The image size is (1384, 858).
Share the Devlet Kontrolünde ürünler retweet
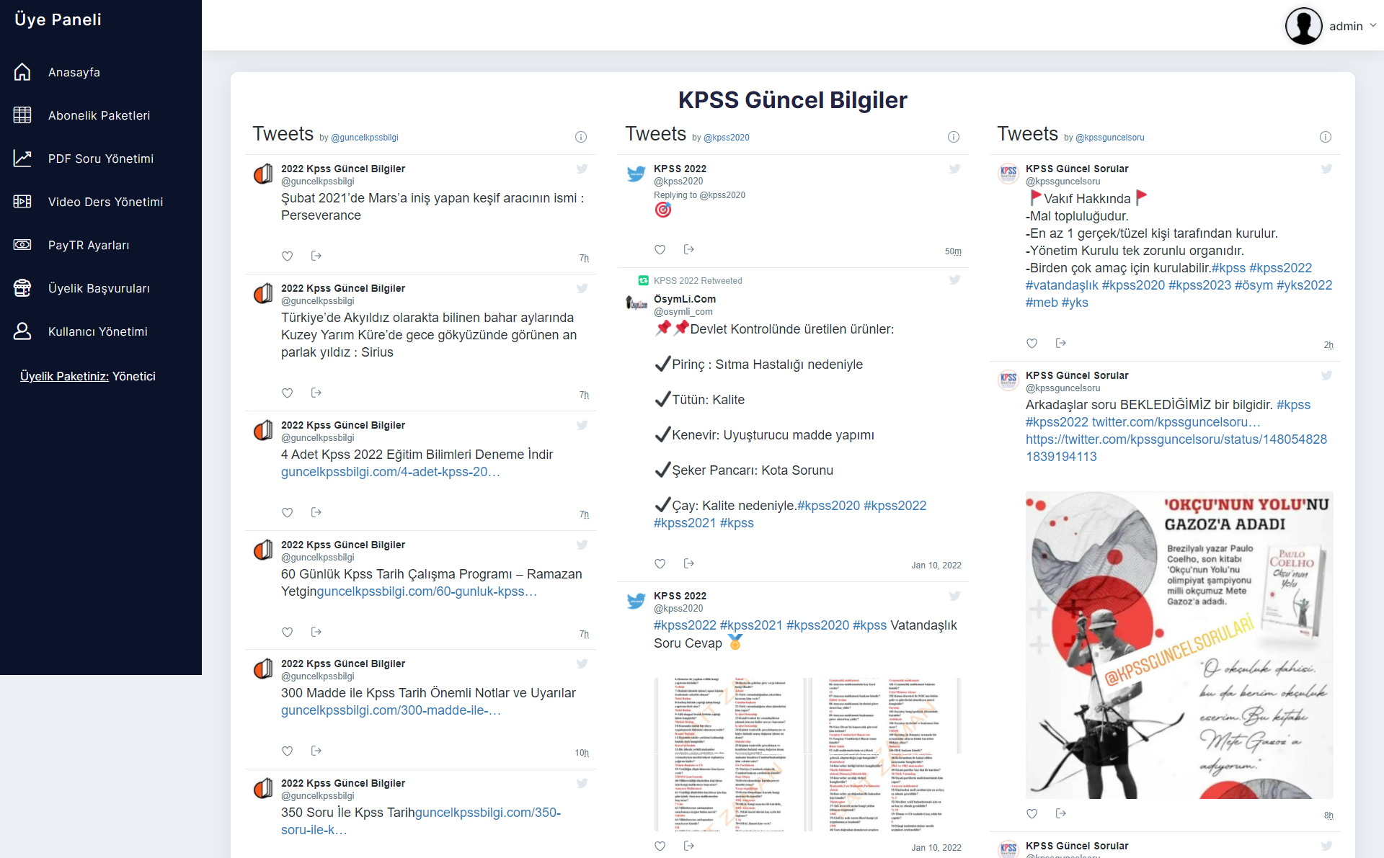[688, 563]
